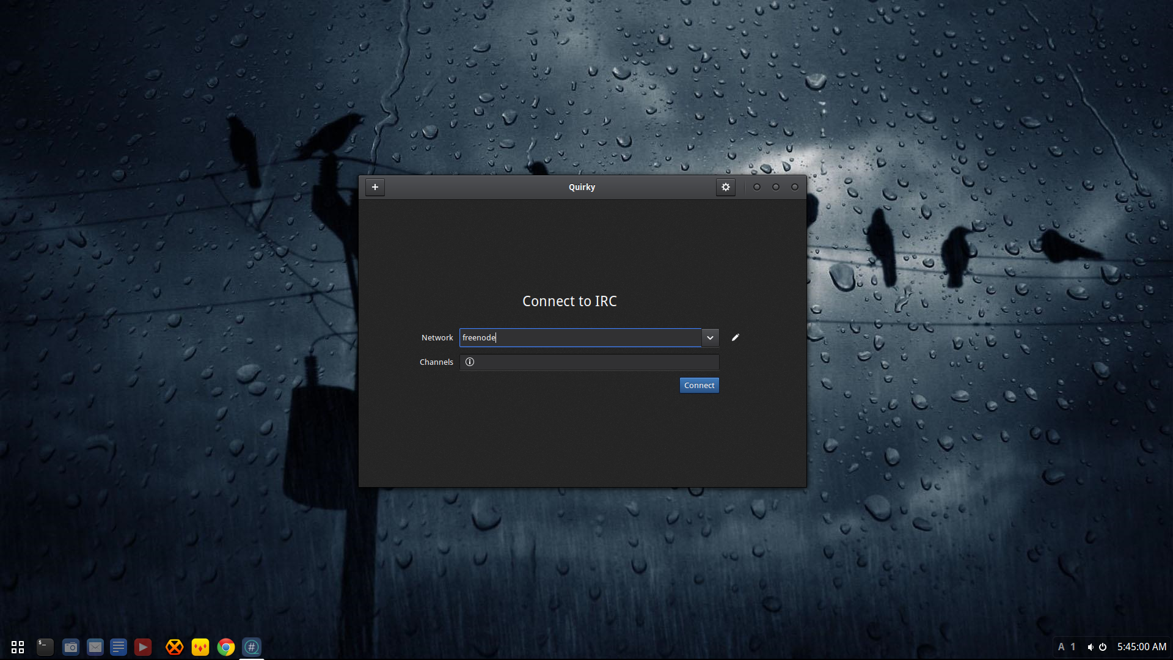Open the orange hexagon X app in the taskbar
This screenshot has width=1173, height=660.
pyautogui.click(x=175, y=647)
